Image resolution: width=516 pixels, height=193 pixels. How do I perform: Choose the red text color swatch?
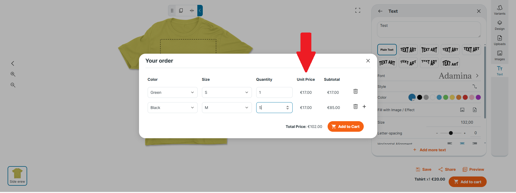click(x=465, y=97)
